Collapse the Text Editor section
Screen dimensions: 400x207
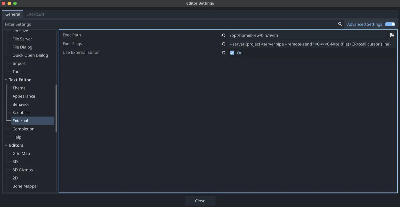pos(6,80)
